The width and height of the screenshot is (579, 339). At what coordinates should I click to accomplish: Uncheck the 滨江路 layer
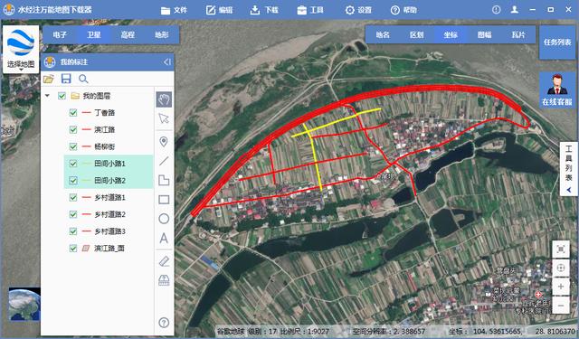73,129
